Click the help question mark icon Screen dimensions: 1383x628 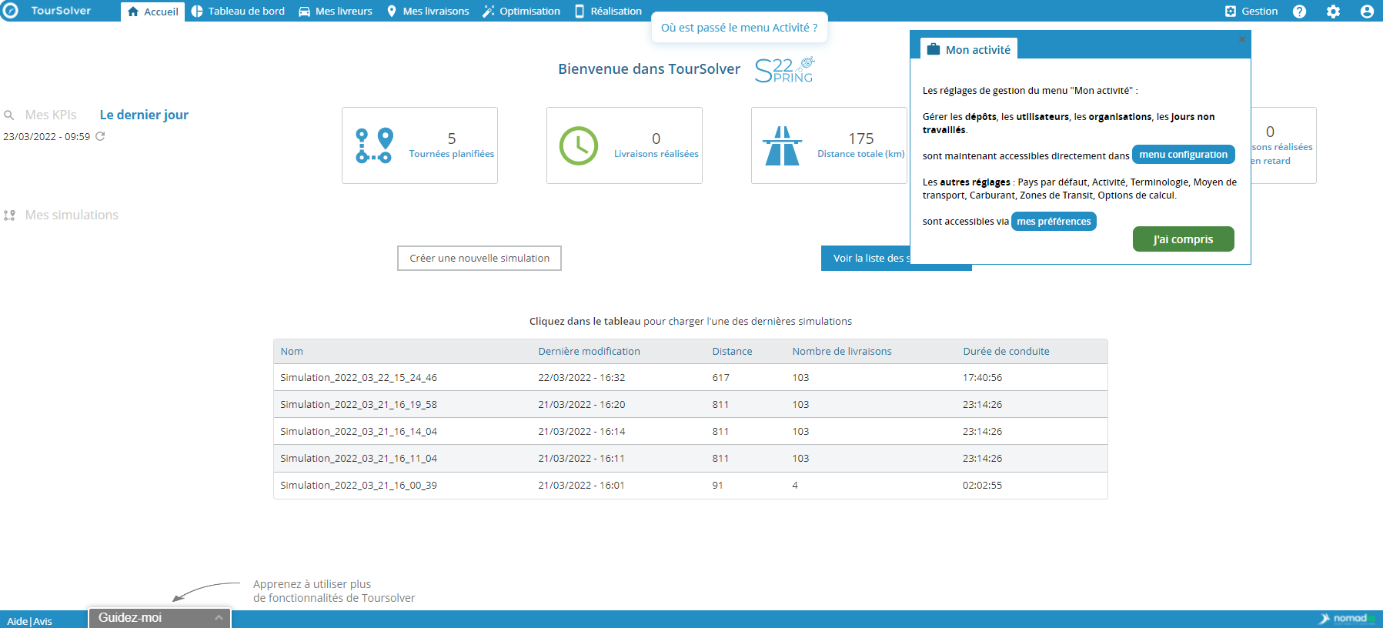coord(1299,12)
